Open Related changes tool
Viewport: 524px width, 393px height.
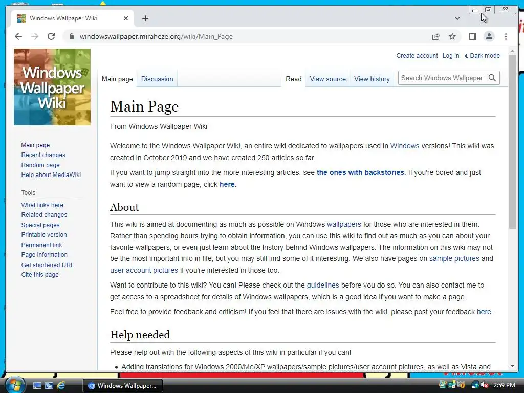44,214
